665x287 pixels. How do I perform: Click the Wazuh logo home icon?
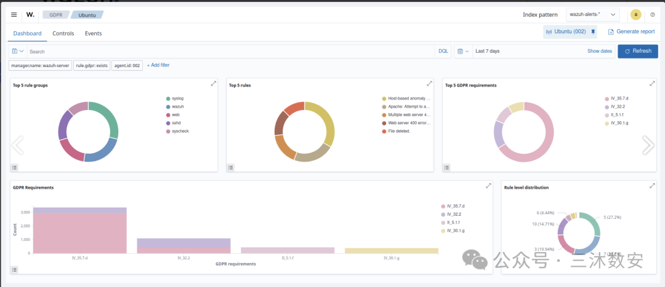pos(30,14)
